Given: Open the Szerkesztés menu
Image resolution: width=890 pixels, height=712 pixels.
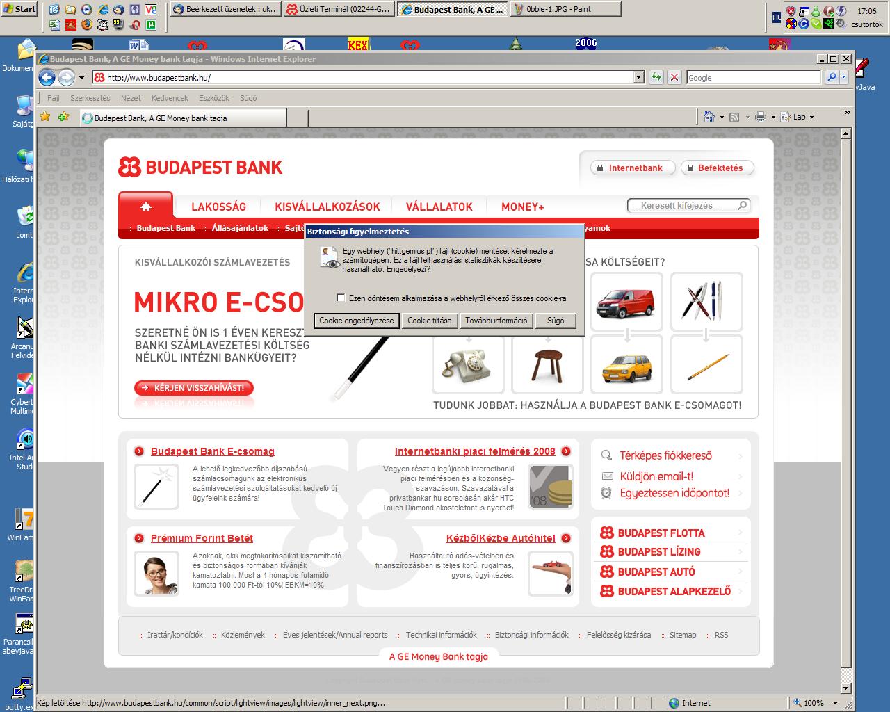Looking at the screenshot, I should point(90,98).
